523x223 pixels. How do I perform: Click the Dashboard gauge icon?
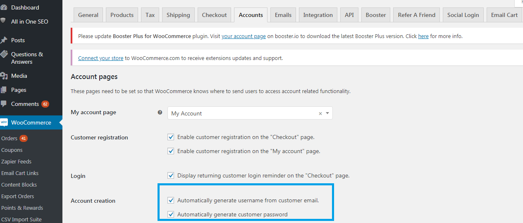4,7
